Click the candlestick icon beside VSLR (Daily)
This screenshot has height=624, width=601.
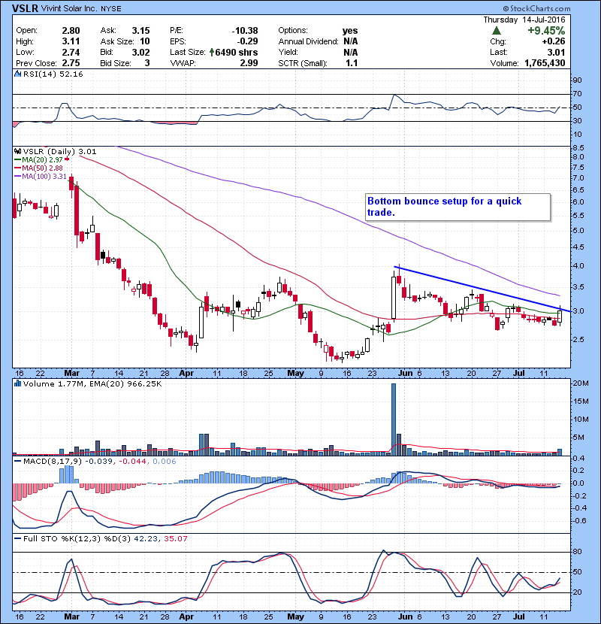17,151
